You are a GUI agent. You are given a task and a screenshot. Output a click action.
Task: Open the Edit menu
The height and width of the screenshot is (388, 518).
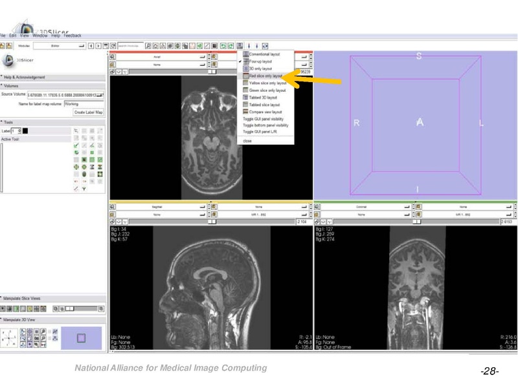tap(12, 36)
